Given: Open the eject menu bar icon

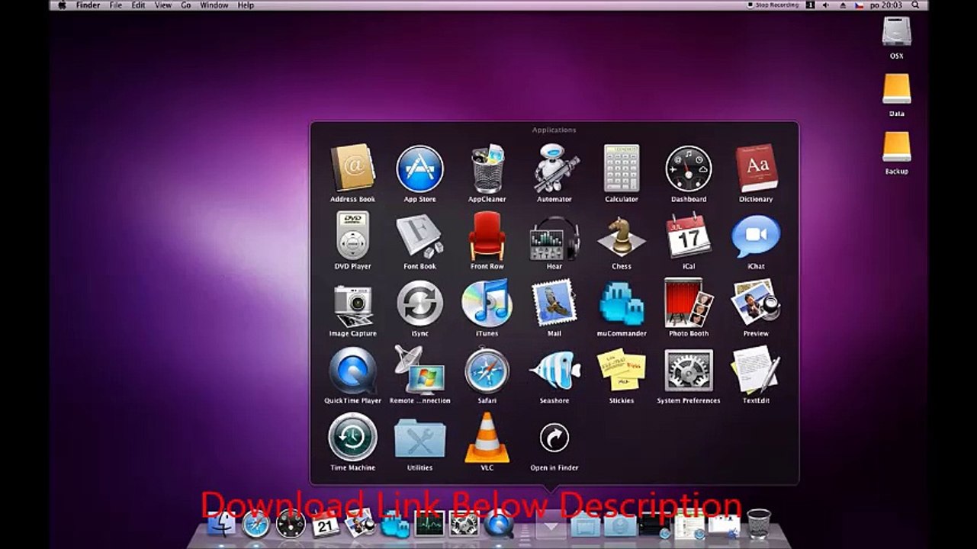Looking at the screenshot, I should pyautogui.click(x=842, y=5).
